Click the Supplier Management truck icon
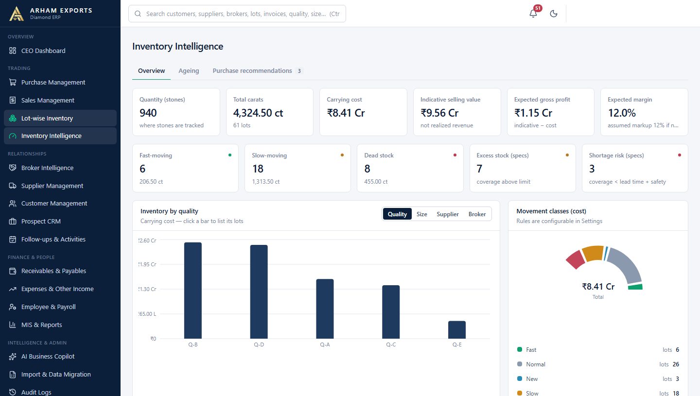The image size is (700, 396). [13, 186]
